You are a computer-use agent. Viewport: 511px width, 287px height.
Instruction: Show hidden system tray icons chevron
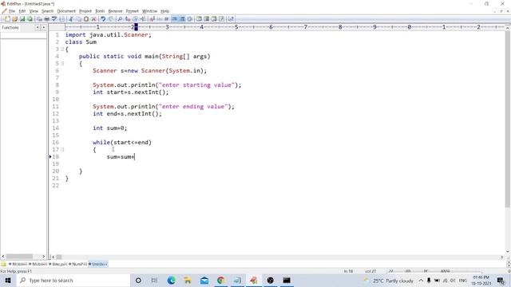pyautogui.click(x=421, y=281)
